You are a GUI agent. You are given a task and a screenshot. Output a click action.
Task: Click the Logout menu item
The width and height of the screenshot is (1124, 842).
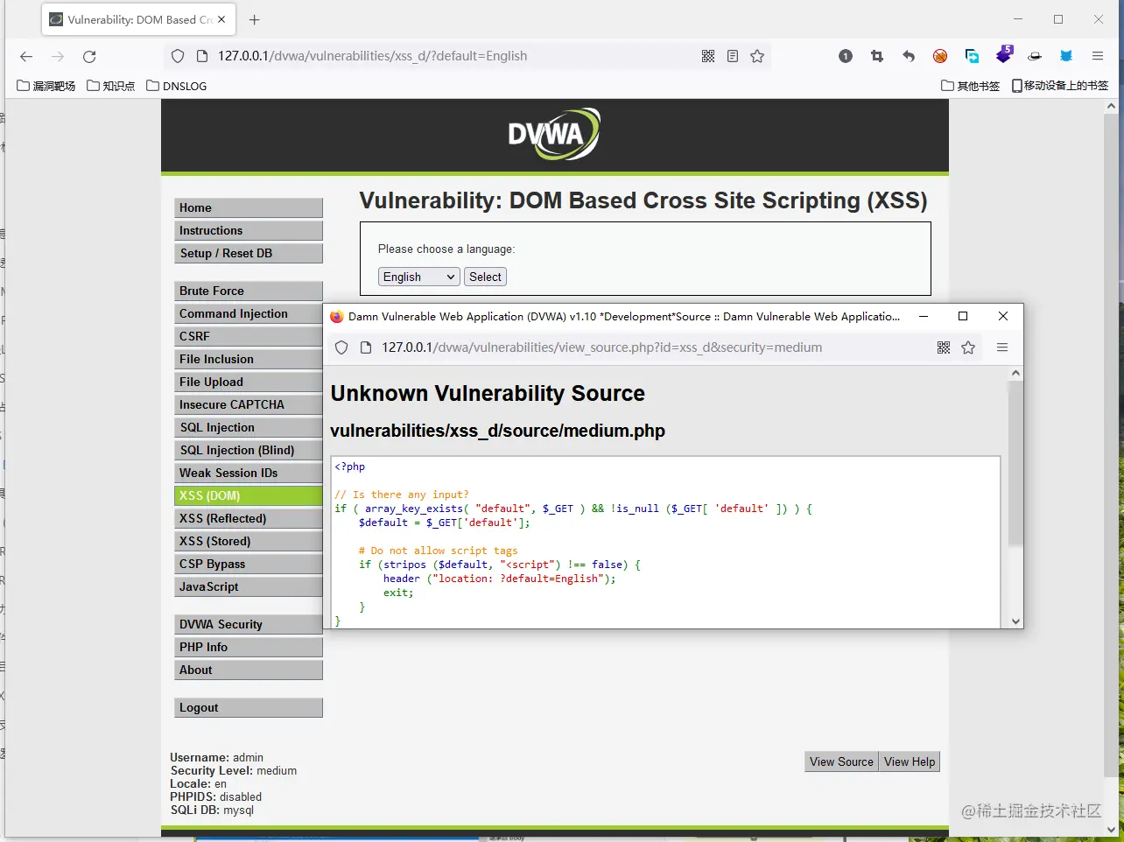point(249,707)
